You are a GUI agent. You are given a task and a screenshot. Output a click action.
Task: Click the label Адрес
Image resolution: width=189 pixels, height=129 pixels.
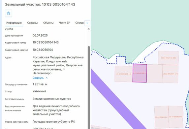point(8,58)
